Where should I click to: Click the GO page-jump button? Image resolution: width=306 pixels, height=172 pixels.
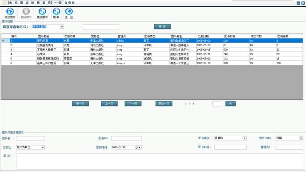pyautogui.click(x=230, y=103)
